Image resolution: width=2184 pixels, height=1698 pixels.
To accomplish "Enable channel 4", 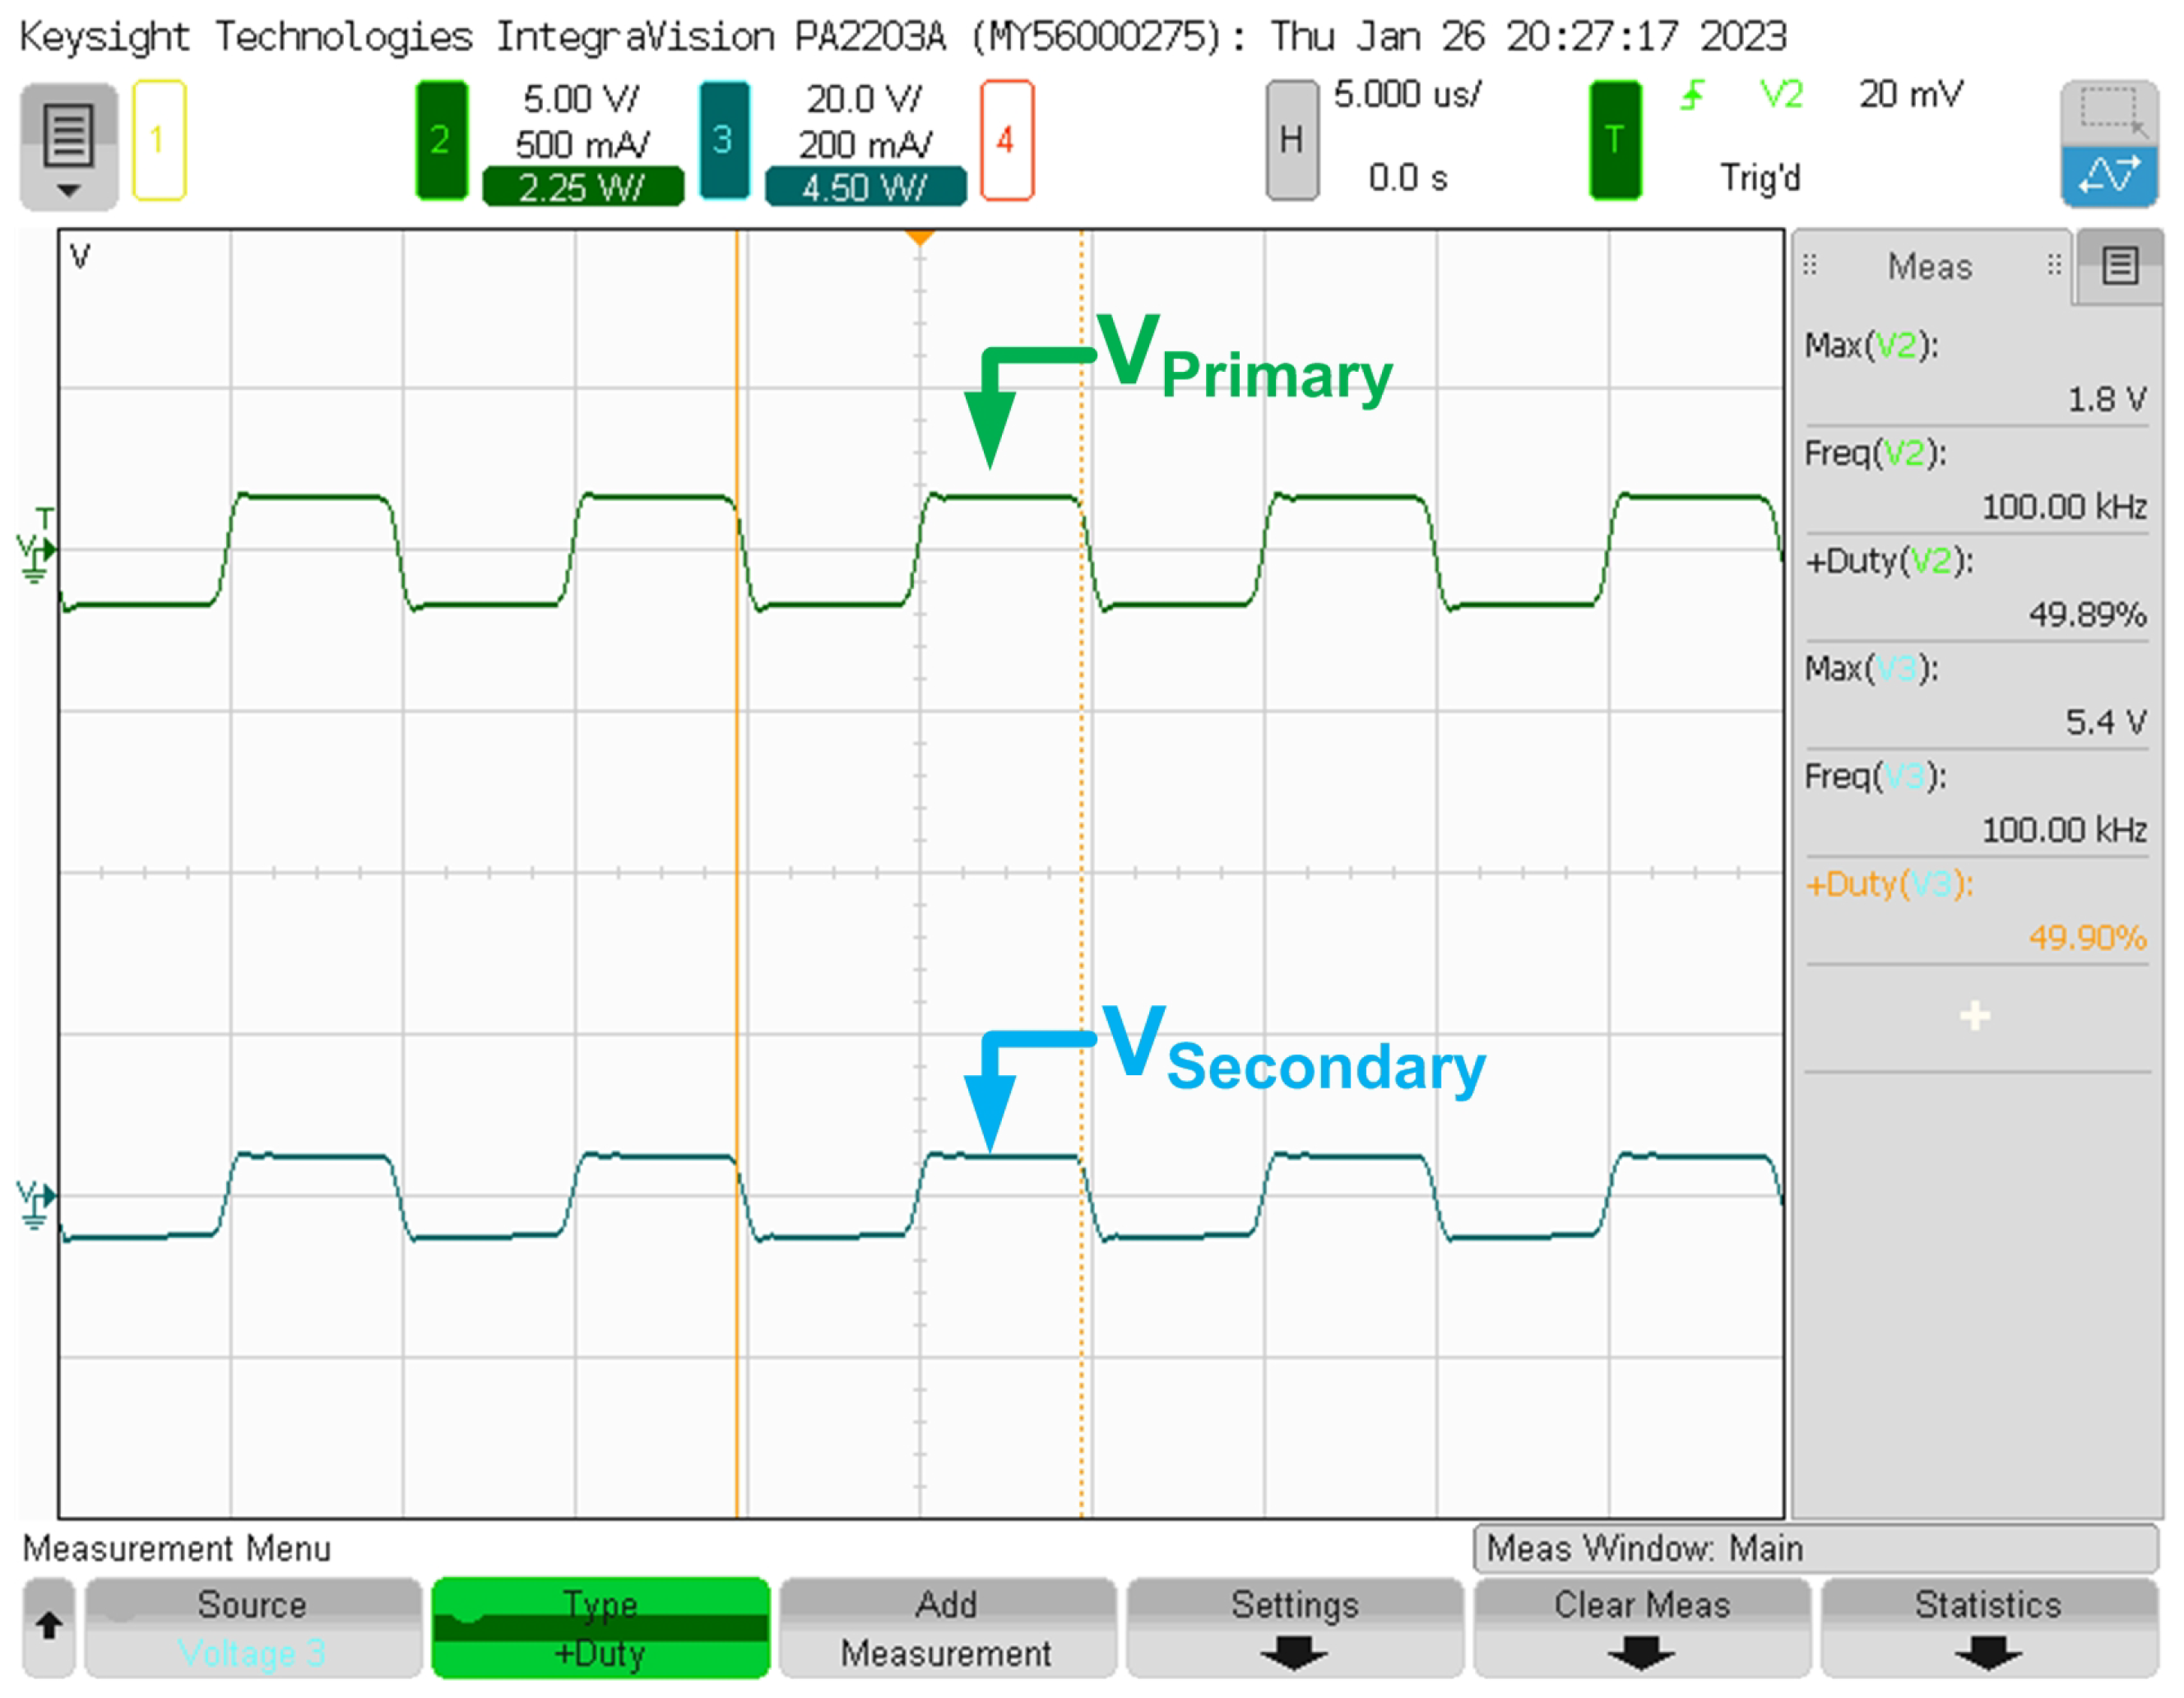I will 1006,140.
